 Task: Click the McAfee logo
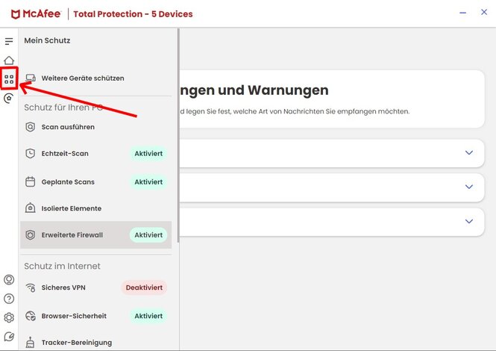click(x=36, y=14)
